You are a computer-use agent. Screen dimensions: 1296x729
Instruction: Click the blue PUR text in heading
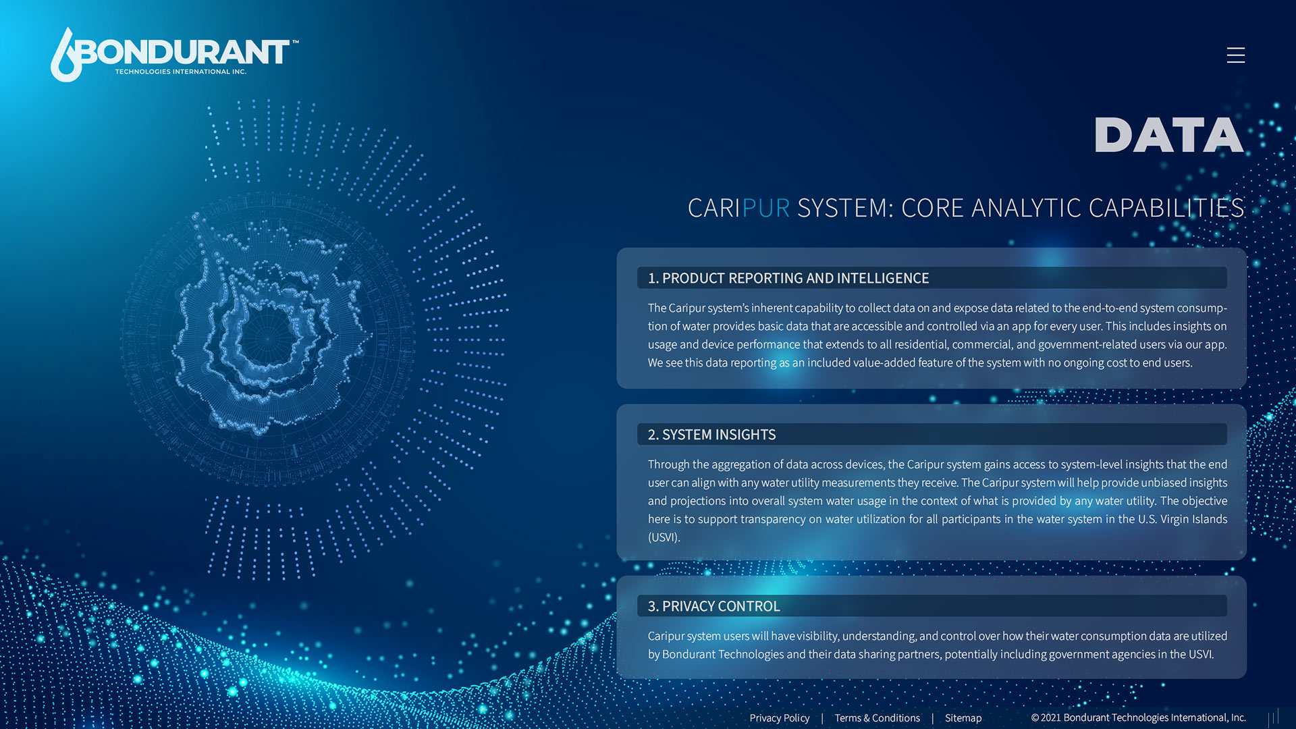point(765,208)
